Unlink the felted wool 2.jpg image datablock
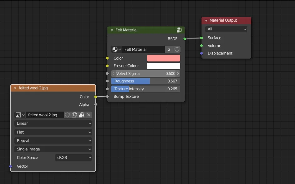The image size is (295, 184). click(x=89, y=115)
